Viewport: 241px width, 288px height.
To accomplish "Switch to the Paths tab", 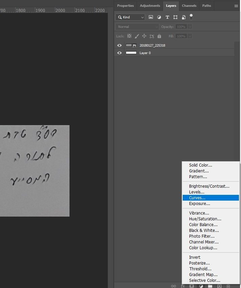I will click(x=206, y=6).
